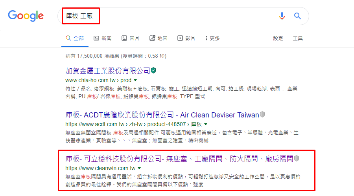Click the 可立穩 snippet about 無塵室庫板隔間

(183, 180)
